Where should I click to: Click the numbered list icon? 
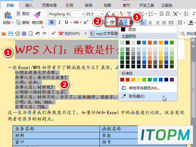(151, 14)
